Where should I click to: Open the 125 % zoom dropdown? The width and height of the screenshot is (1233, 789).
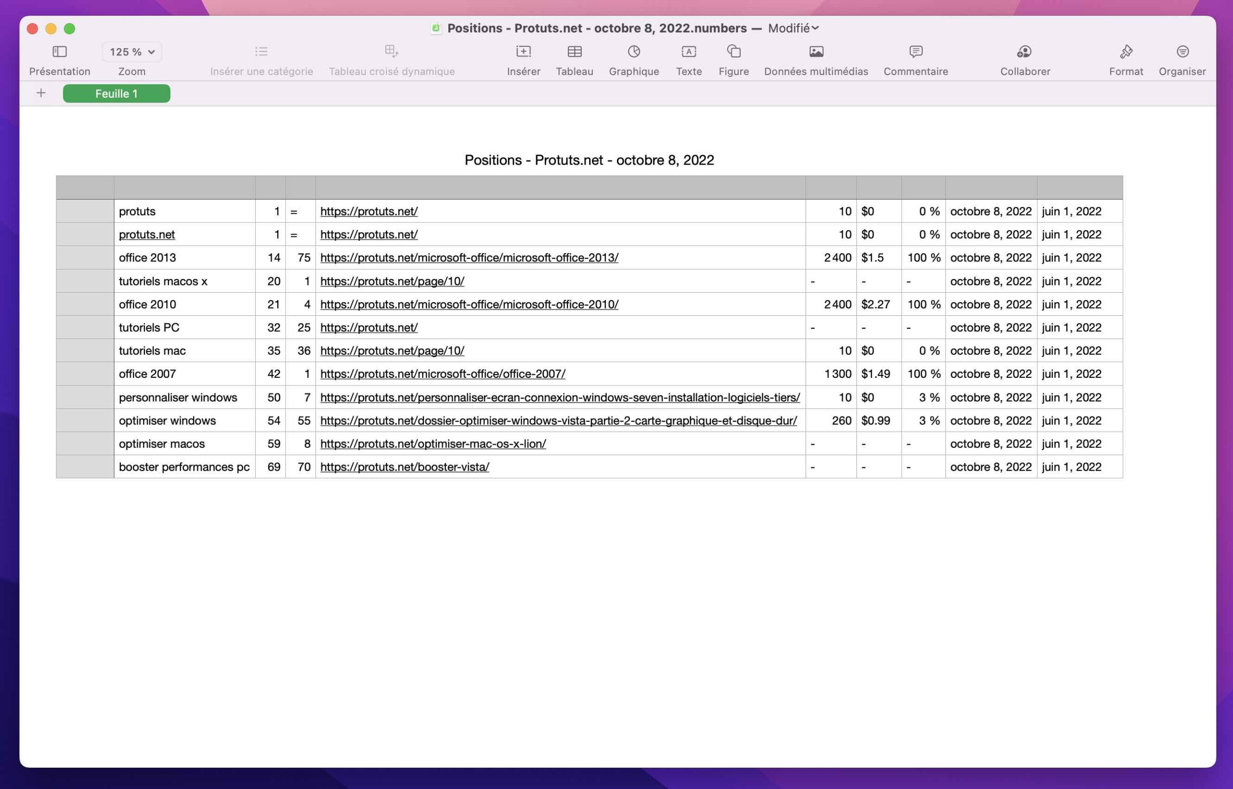[131, 52]
